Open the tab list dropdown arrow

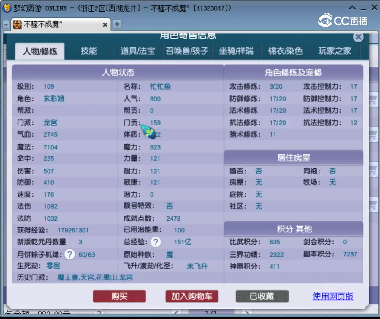point(6,25)
